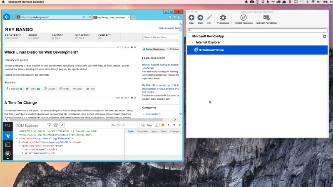
Task: Close the Rey Bango tab
Action: click(128, 17)
